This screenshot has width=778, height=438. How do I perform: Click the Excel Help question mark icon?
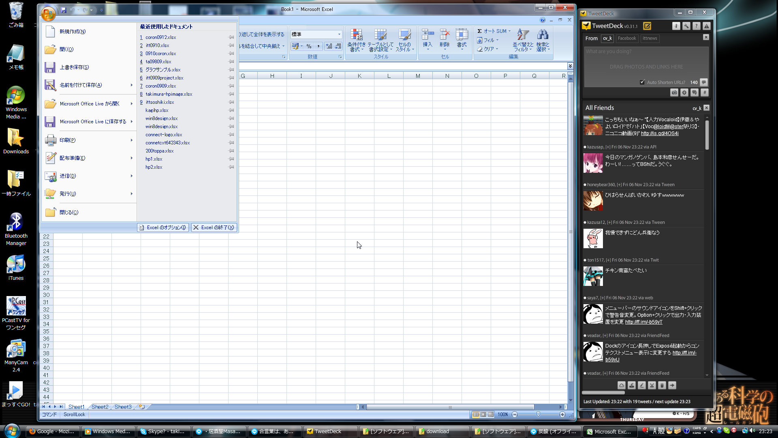pyautogui.click(x=543, y=20)
